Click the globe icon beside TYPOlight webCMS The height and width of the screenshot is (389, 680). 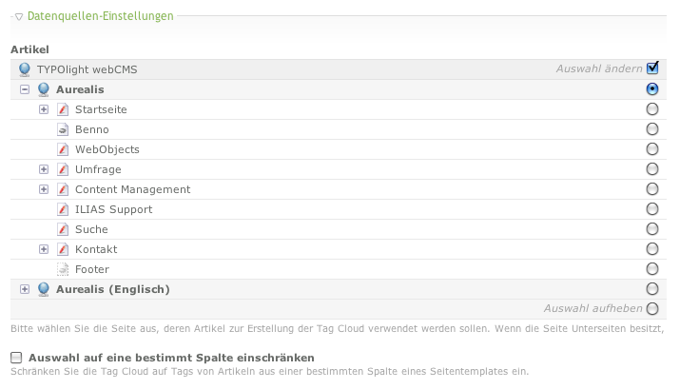(x=25, y=69)
